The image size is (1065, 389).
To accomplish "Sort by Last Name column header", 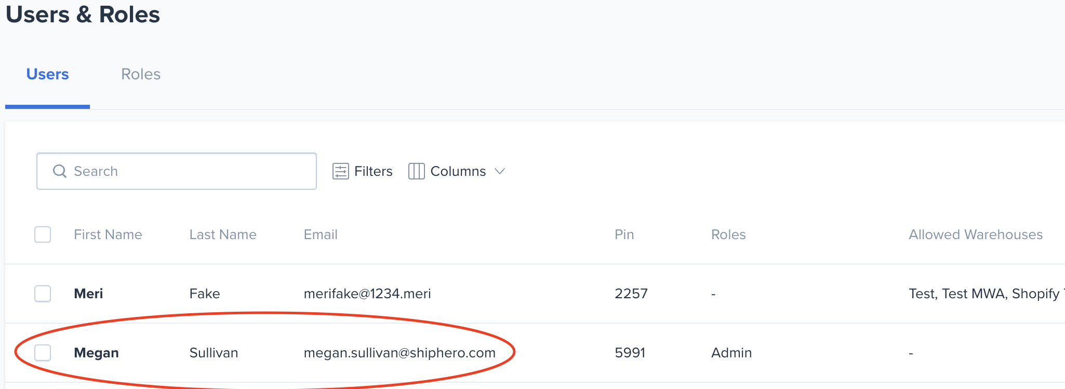I will pos(223,234).
